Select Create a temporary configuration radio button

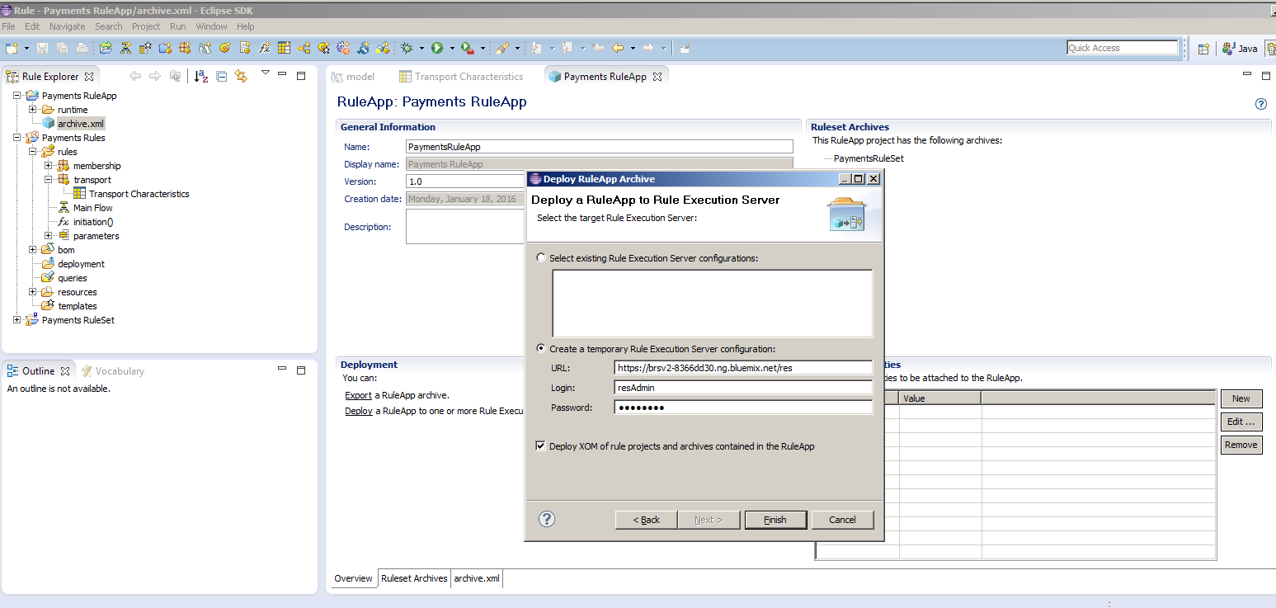541,348
